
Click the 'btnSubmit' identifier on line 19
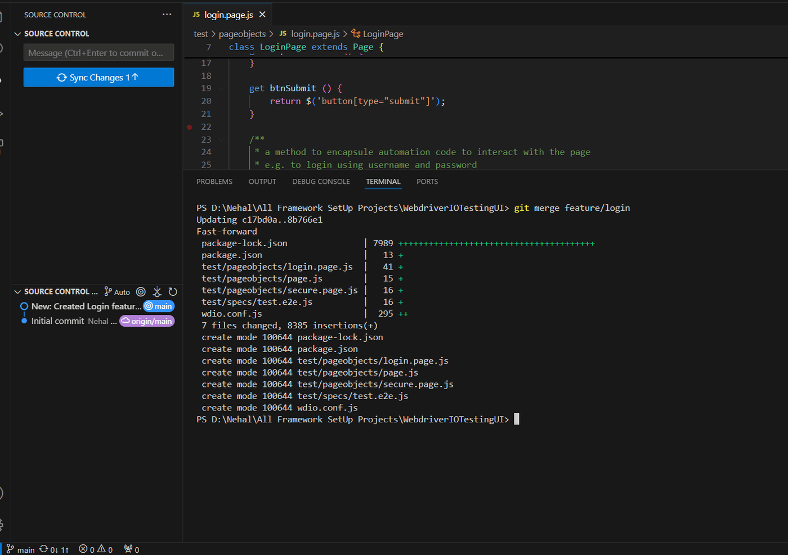pyautogui.click(x=293, y=88)
